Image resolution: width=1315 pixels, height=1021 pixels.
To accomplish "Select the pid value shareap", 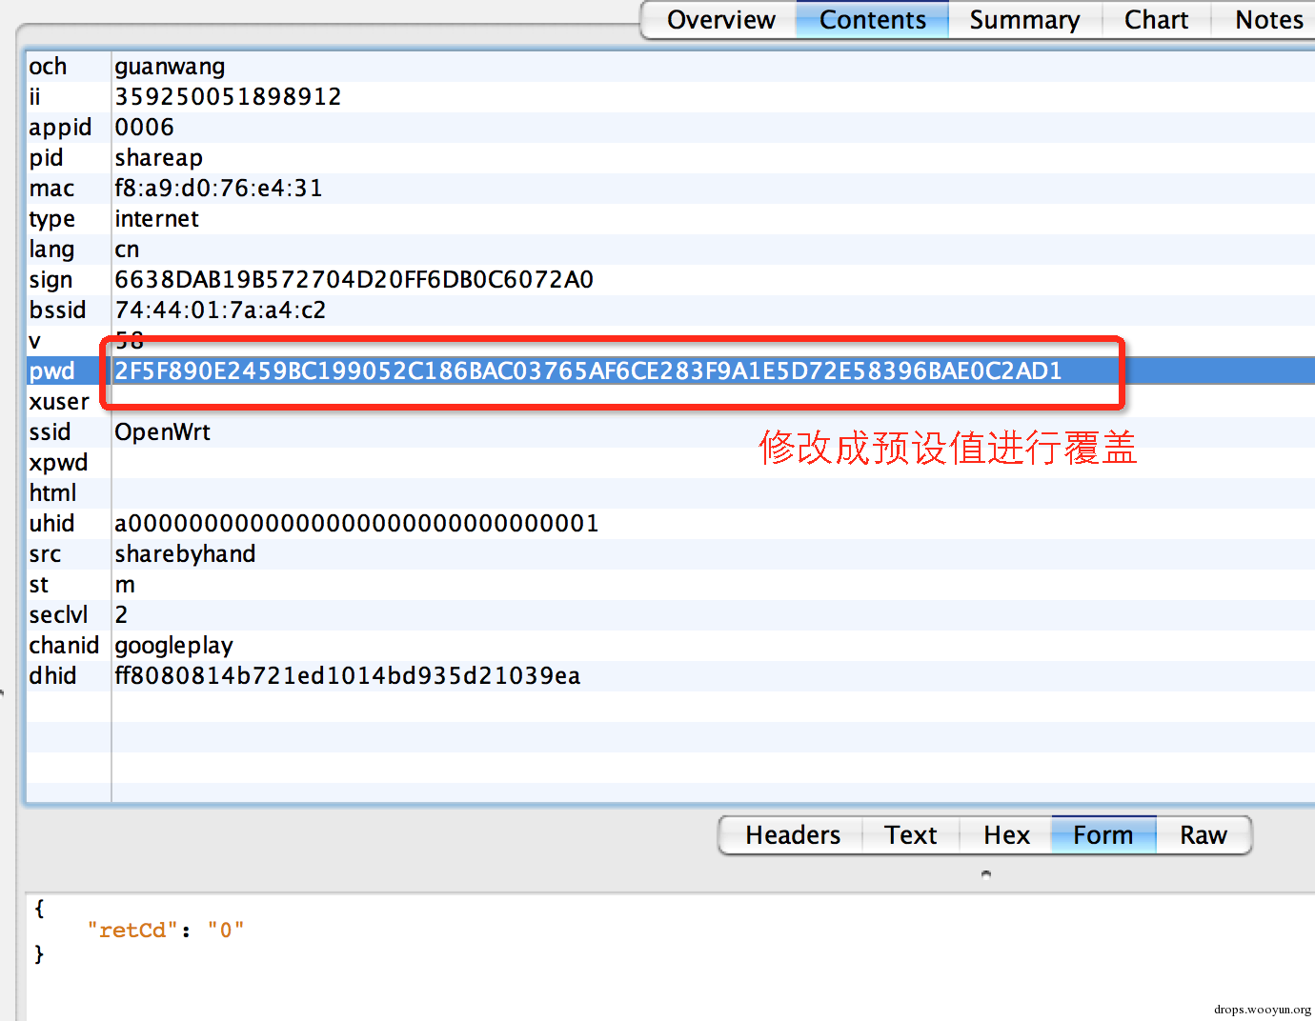I will (158, 158).
